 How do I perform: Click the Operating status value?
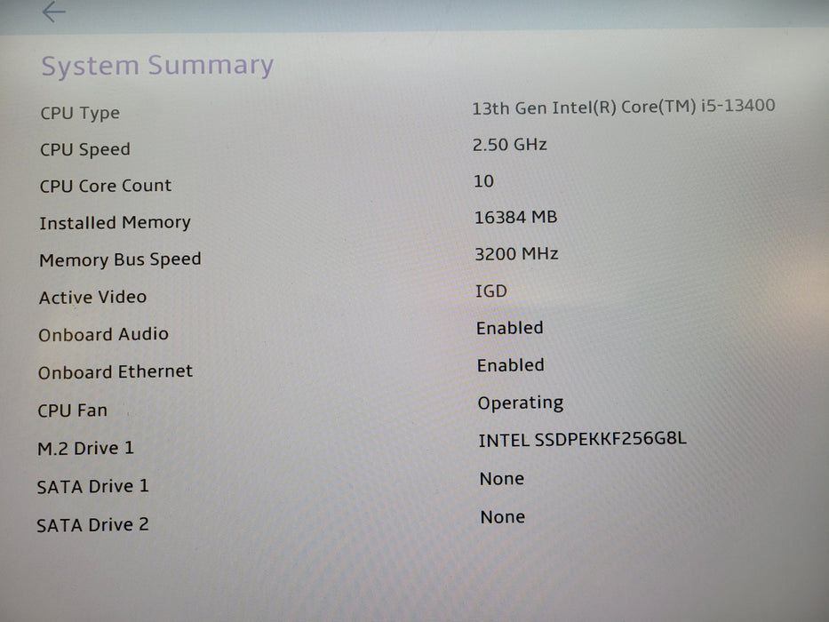point(521,403)
